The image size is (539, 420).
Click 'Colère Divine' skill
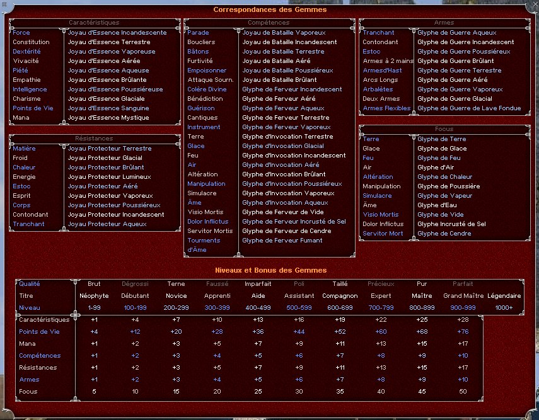click(x=207, y=89)
